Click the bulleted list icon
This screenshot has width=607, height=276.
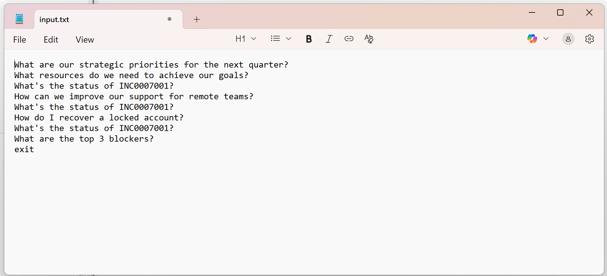pyautogui.click(x=275, y=39)
